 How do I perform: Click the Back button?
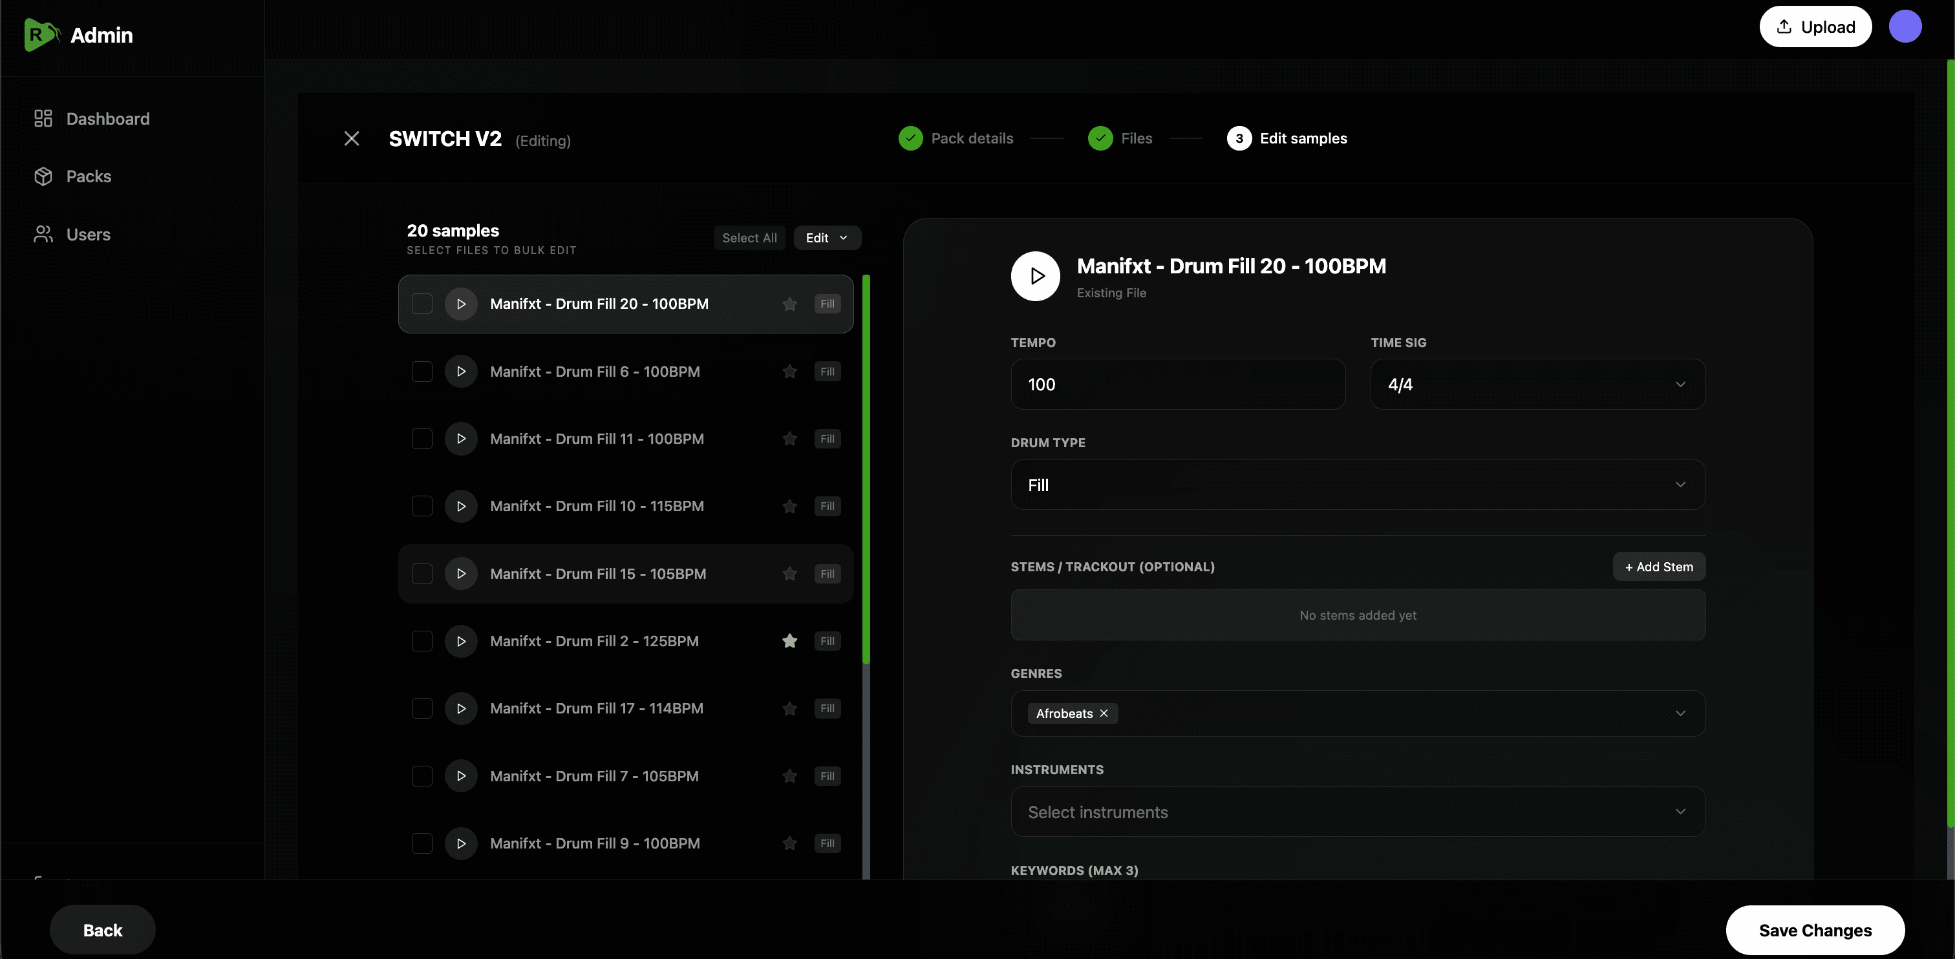(x=102, y=929)
